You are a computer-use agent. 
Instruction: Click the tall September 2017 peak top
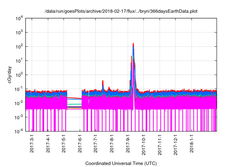(133, 44)
